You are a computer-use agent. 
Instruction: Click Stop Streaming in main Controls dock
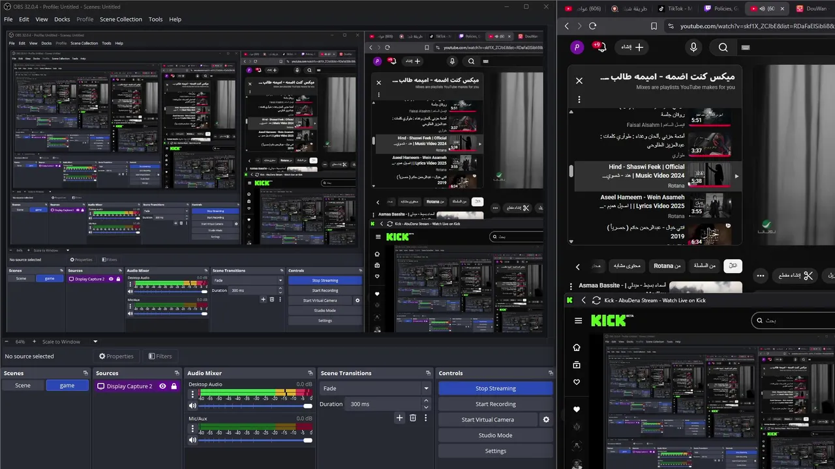click(495, 388)
